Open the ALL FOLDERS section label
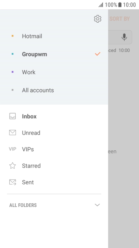Viewport: 139px width, 248px height. 23,205
